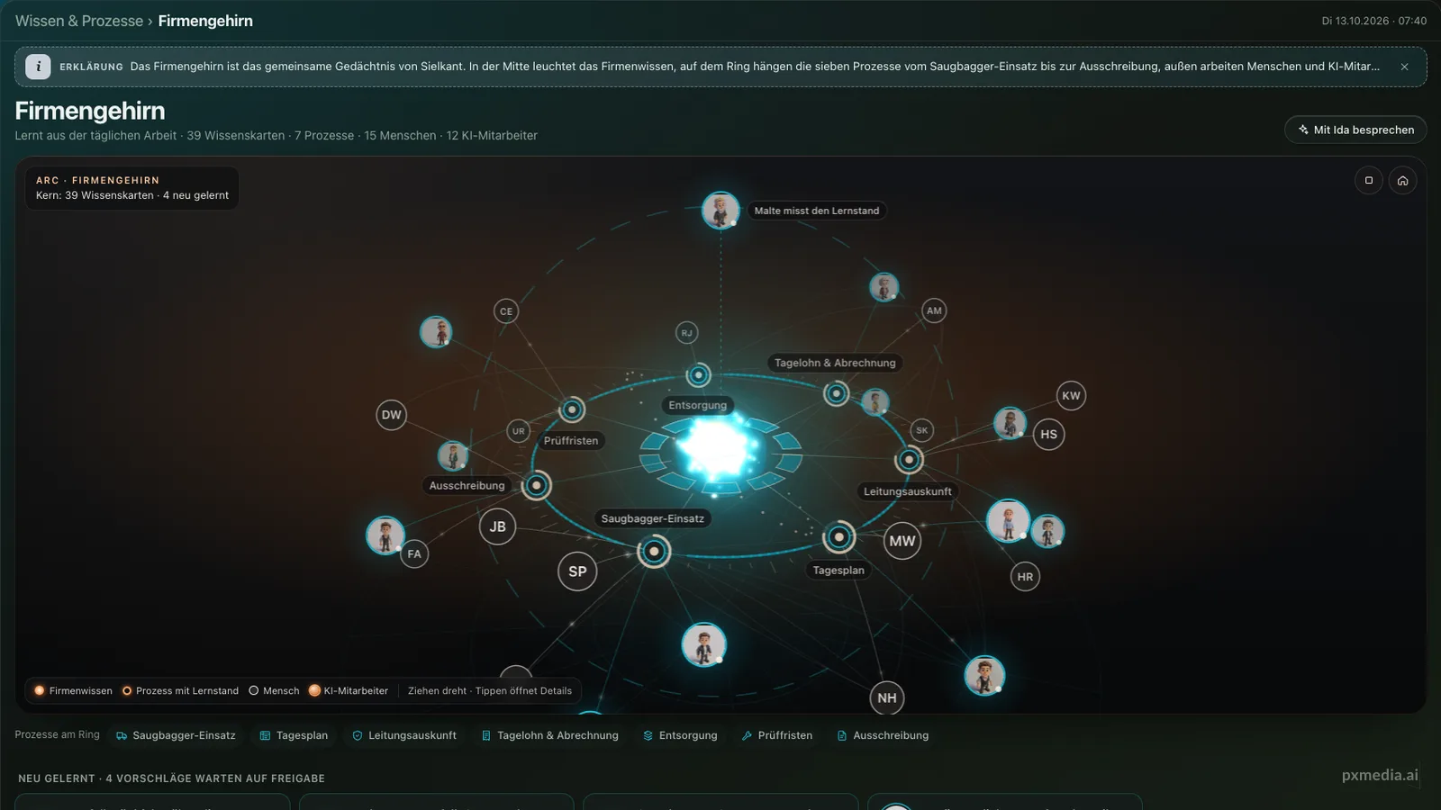Click the DW person node
The image size is (1441, 810).
391,415
